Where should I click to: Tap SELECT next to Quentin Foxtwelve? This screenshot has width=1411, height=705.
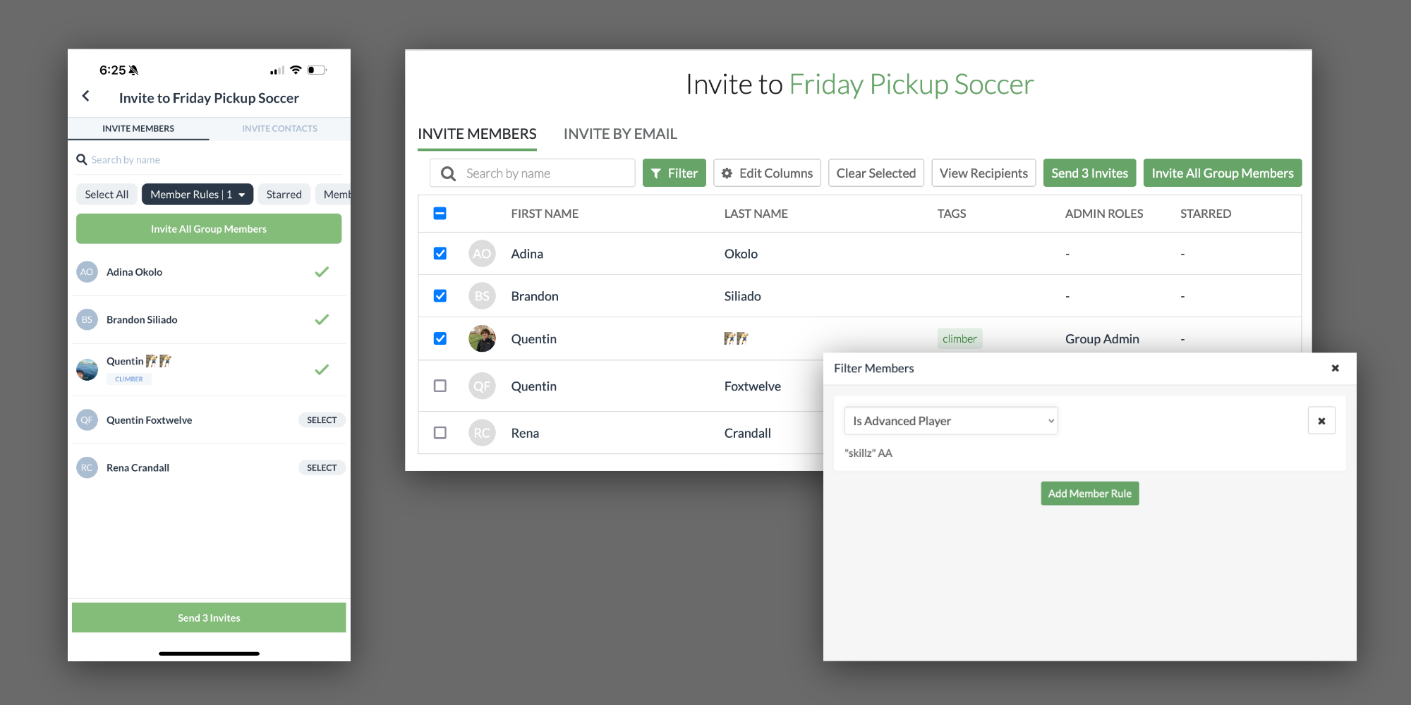click(x=322, y=420)
